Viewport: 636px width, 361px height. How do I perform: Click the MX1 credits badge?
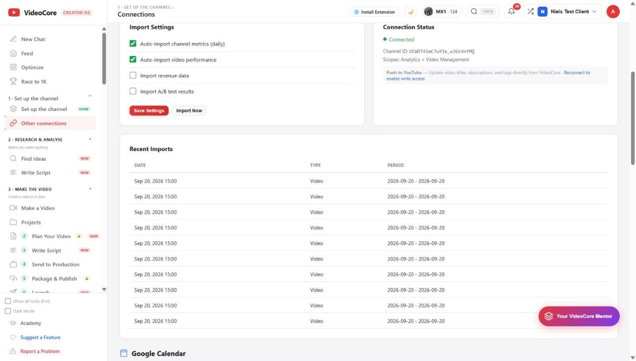441,12
